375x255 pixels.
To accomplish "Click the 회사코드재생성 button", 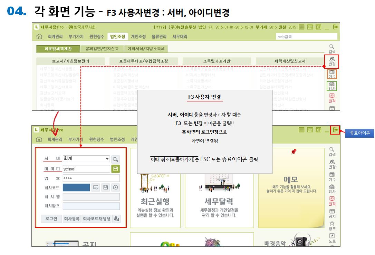I will [96, 219].
